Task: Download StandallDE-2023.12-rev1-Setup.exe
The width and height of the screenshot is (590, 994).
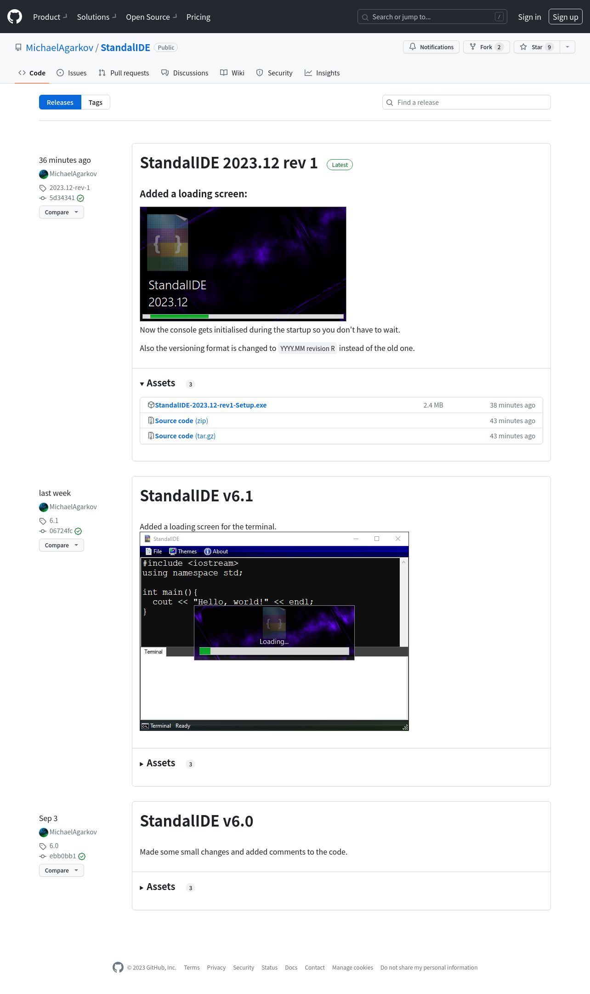Action: point(210,405)
